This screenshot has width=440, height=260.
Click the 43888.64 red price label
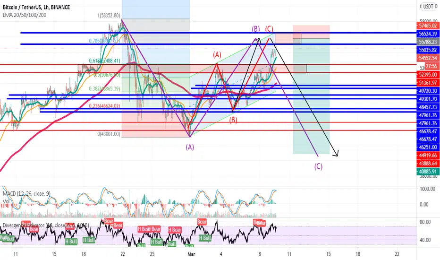[x=428, y=163]
